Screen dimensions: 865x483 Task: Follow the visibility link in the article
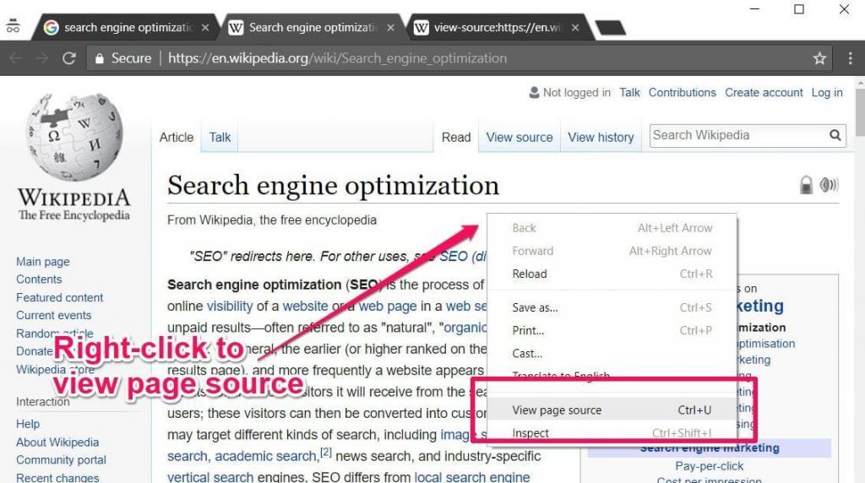click(230, 306)
